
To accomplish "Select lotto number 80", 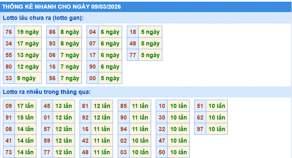I will click(x=9, y=67).
